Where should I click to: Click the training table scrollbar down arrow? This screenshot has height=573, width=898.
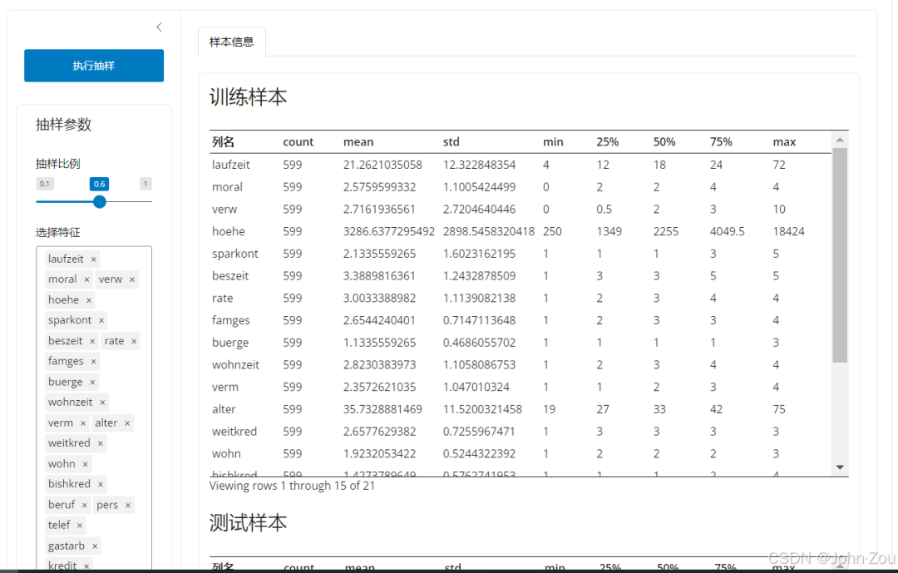tap(840, 467)
